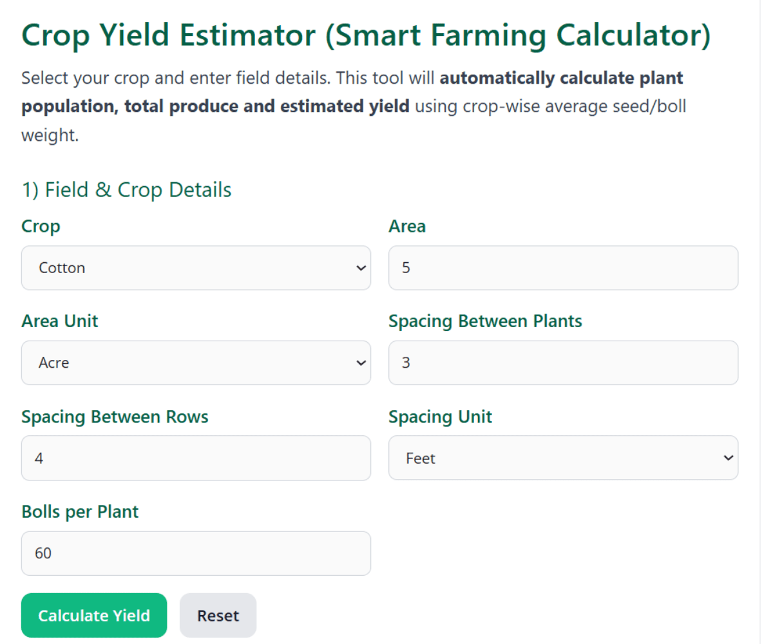Click the 'Area Unit' label
This screenshot has width=773, height=644.
click(60, 321)
